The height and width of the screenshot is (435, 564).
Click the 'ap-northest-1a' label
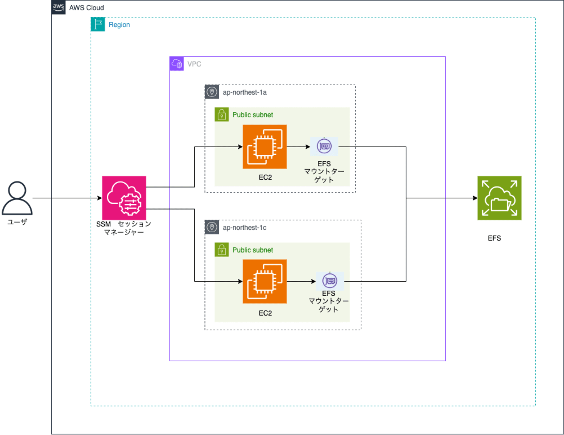coord(245,92)
